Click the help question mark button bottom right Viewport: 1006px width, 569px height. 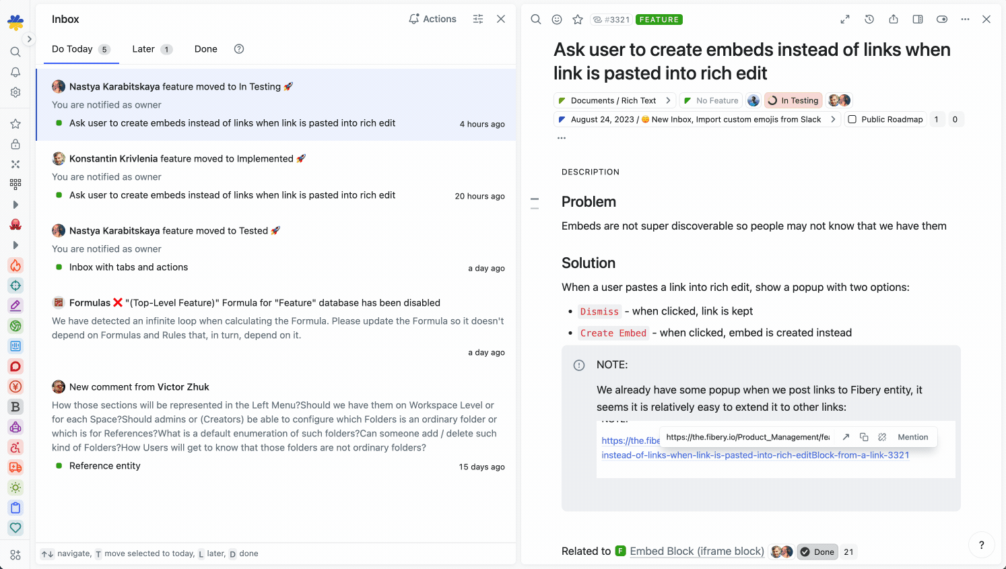[981, 545]
